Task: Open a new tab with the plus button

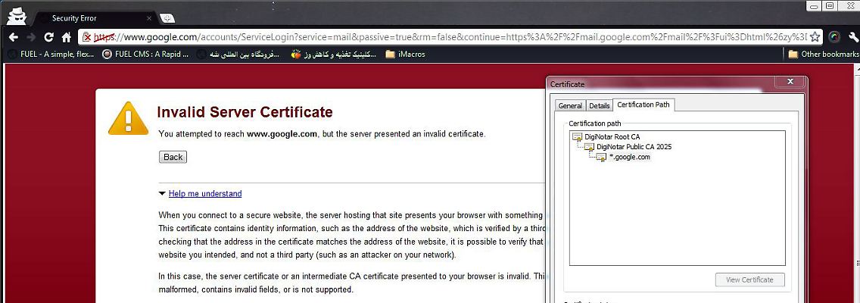Action: 167,17
